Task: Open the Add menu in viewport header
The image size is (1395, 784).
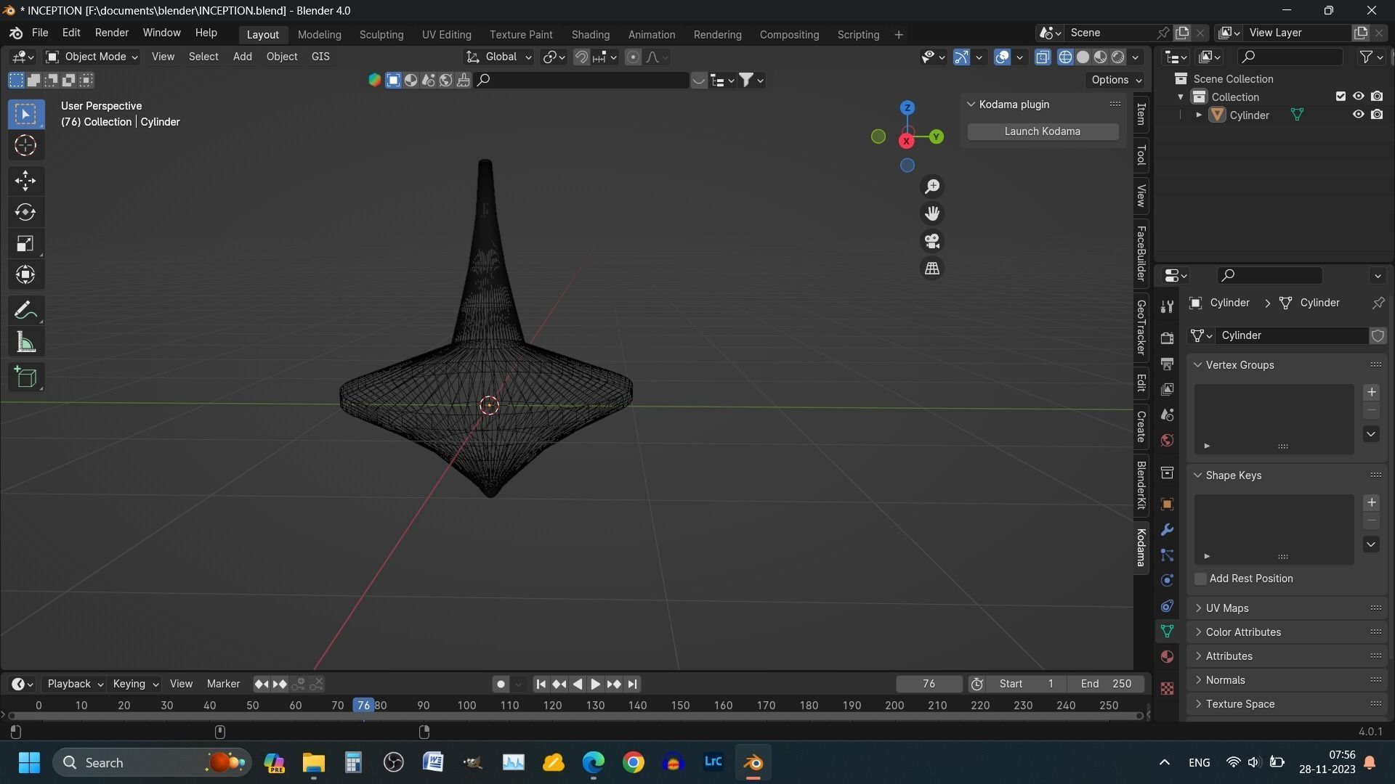Action: tap(243, 57)
